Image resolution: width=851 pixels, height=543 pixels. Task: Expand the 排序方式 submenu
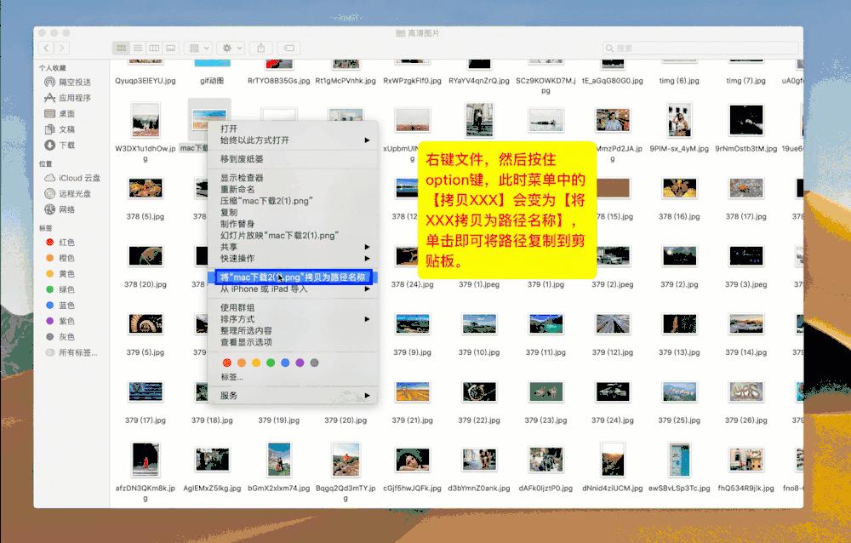point(293,319)
